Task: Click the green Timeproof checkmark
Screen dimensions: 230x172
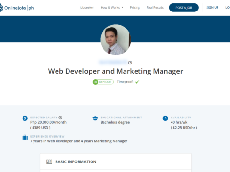Action: pyautogui.click(x=137, y=82)
